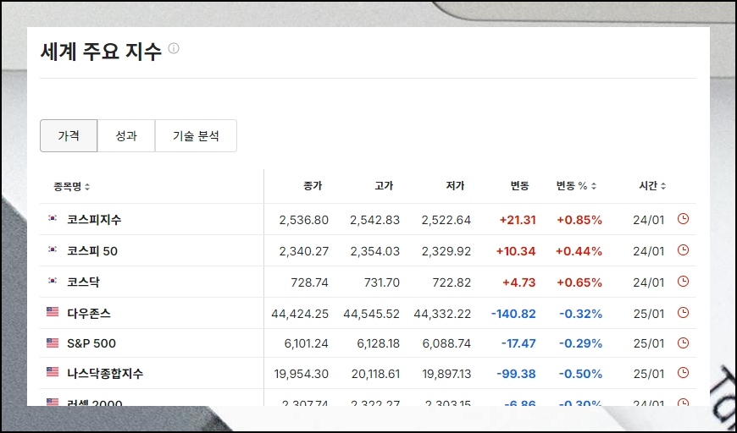Click the clock icon in the 코스닥 row
This screenshot has width=737, height=433.
tap(683, 281)
